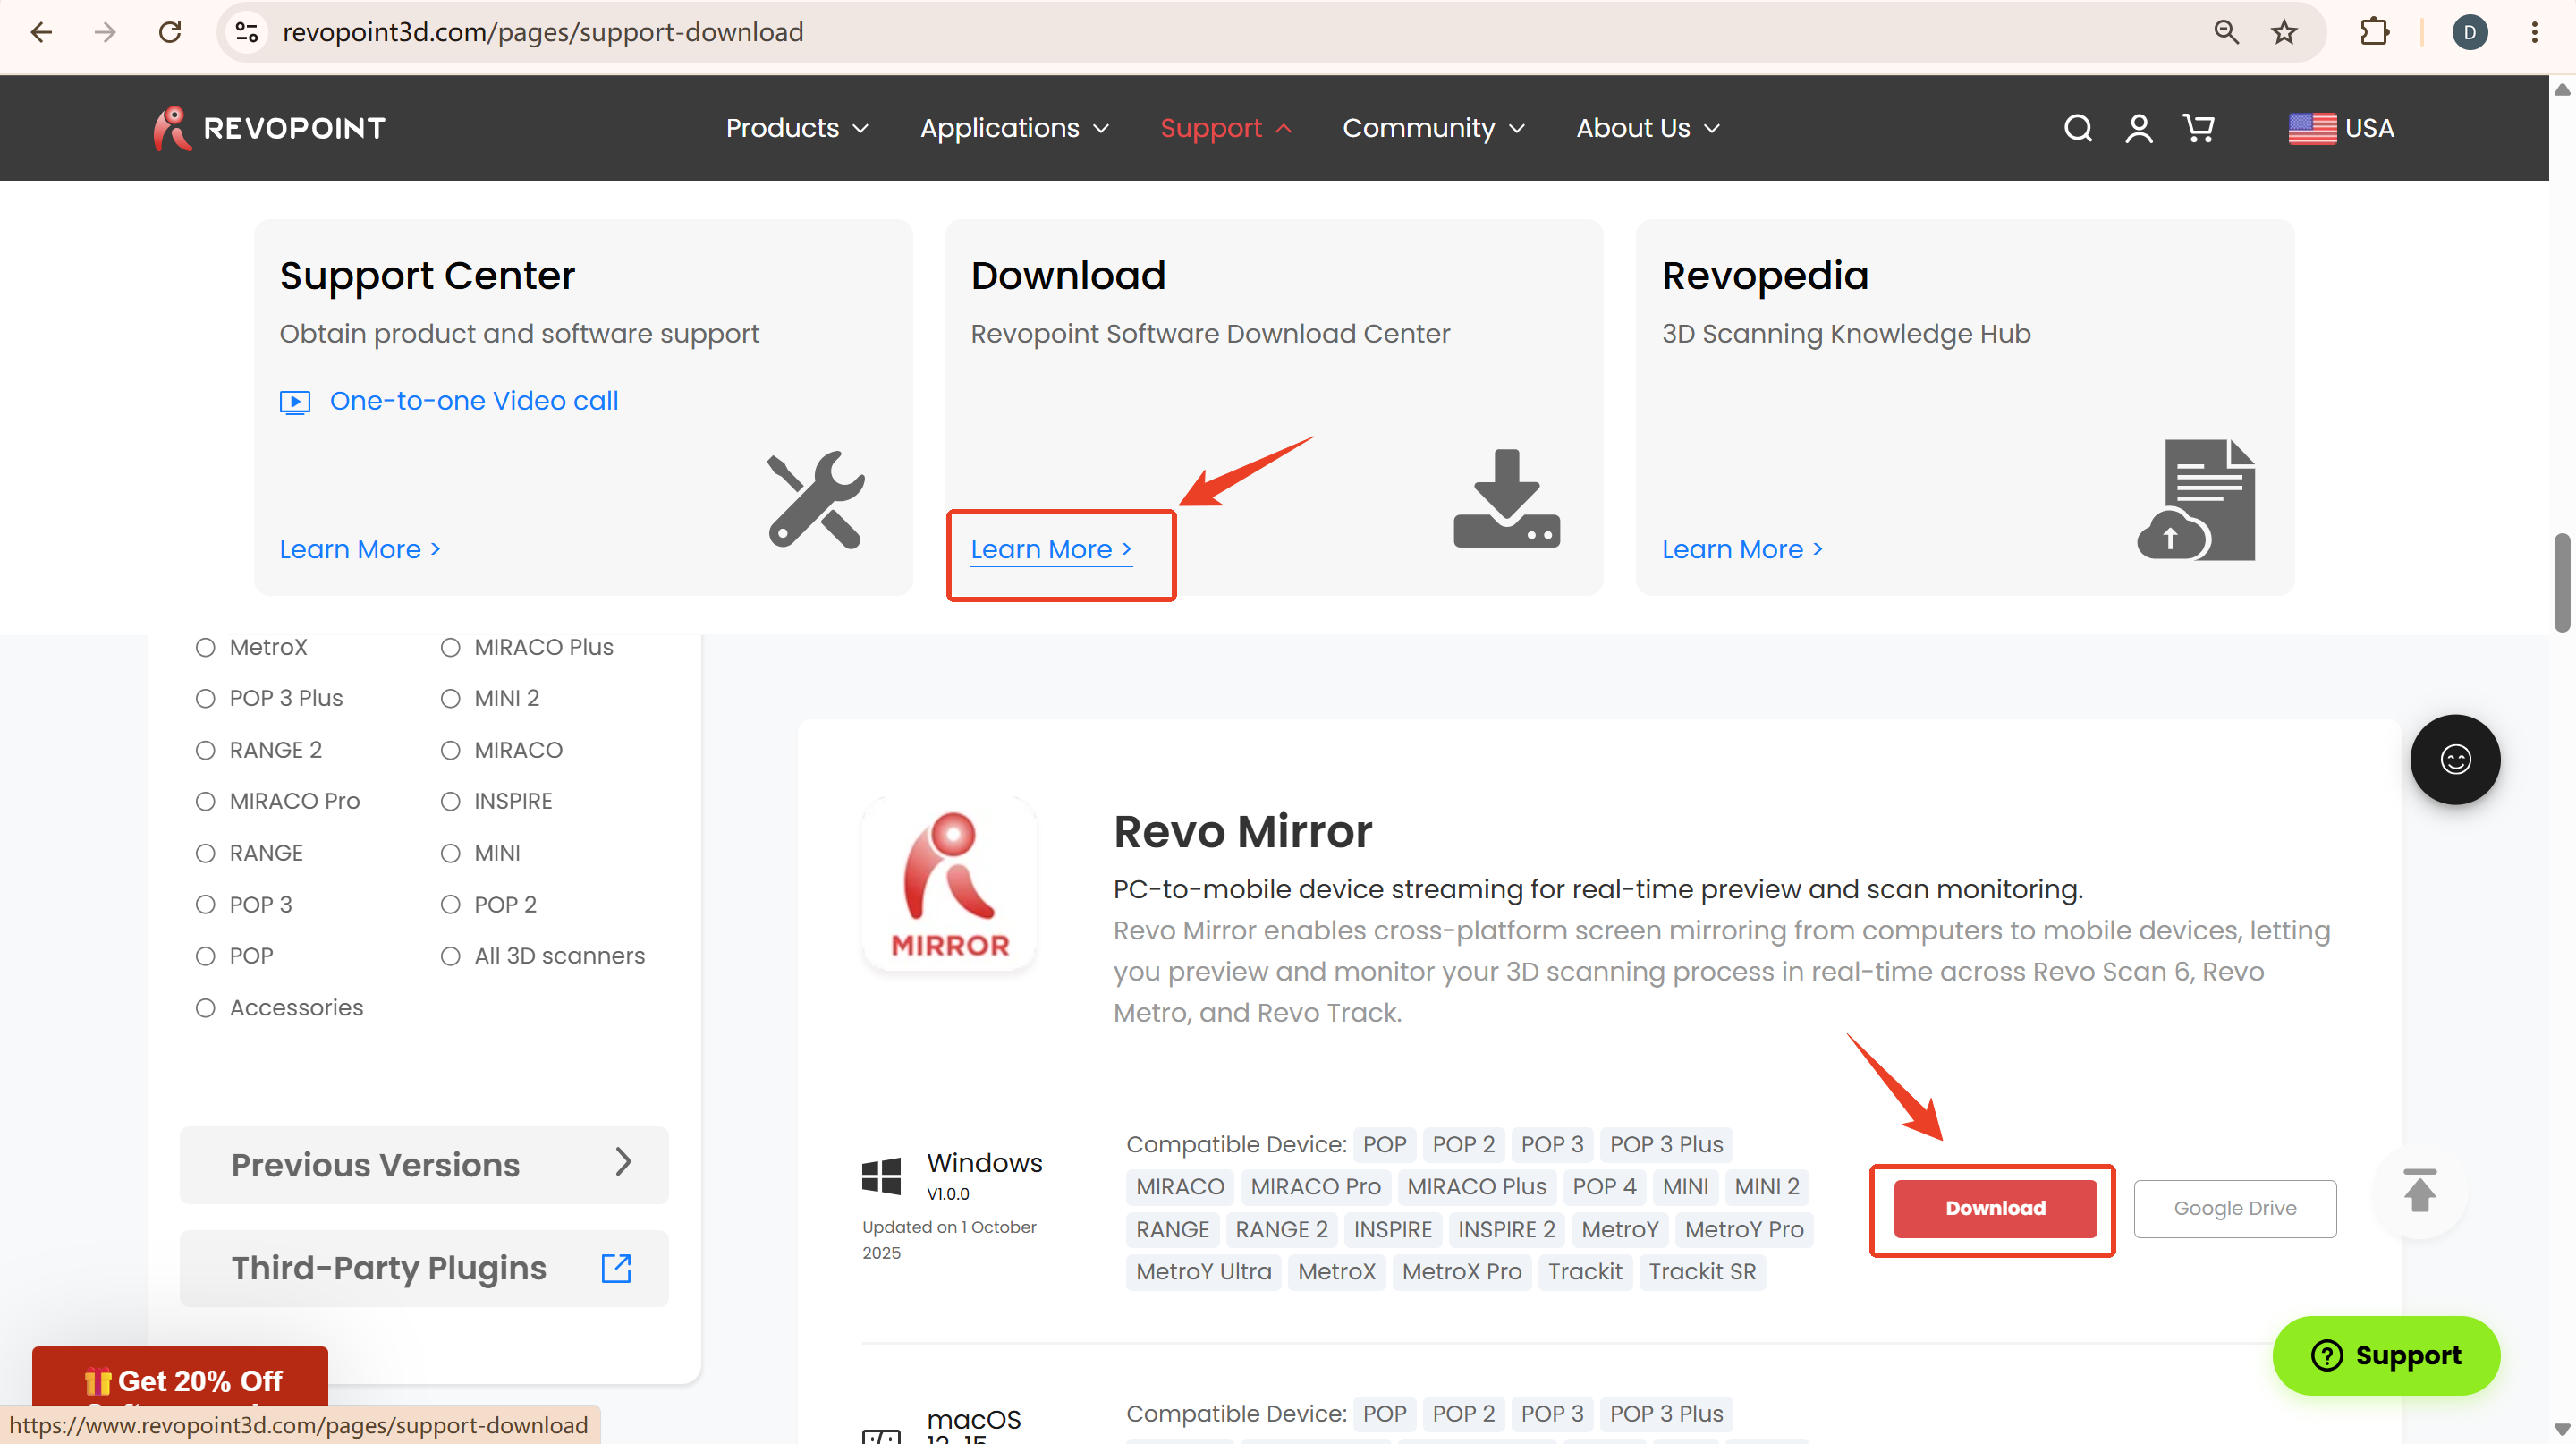Click the browser back arrow

tap(41, 32)
